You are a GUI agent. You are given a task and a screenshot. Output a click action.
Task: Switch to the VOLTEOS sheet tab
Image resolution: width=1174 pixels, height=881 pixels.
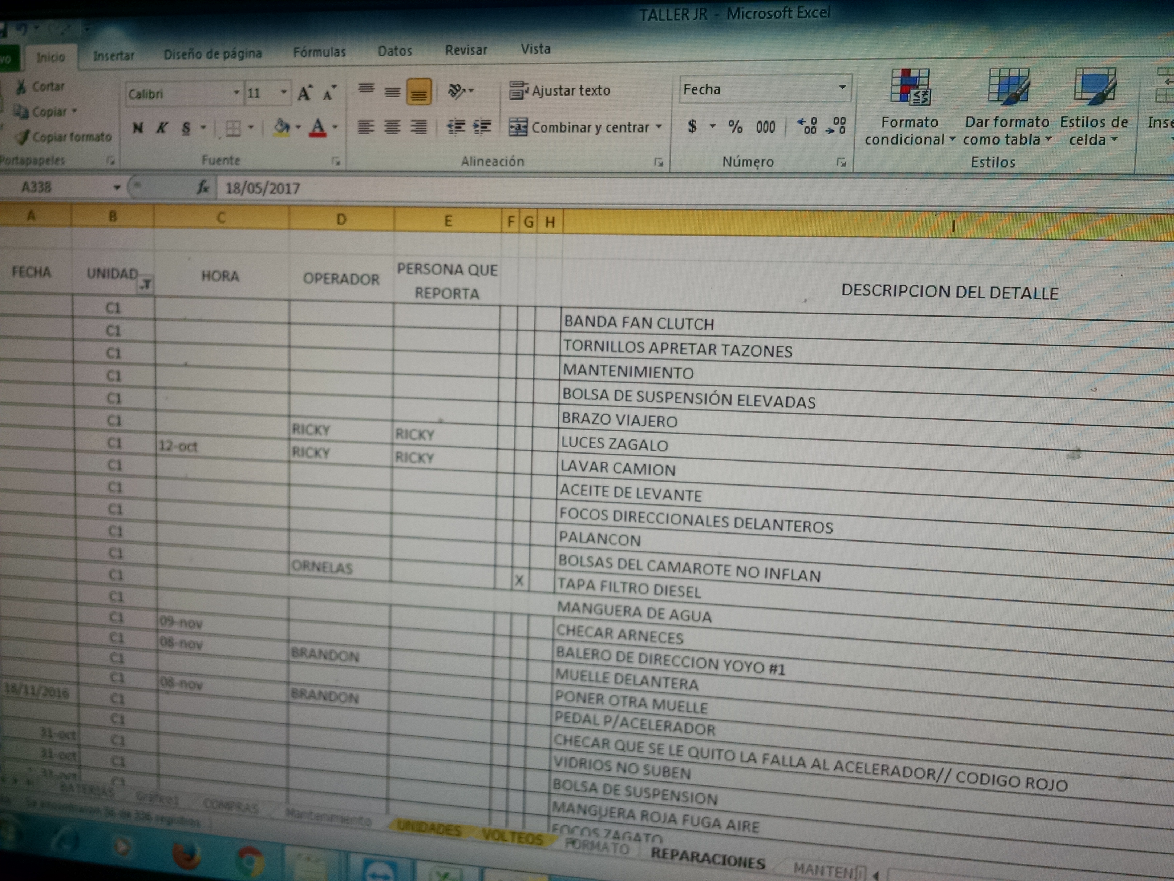[512, 837]
